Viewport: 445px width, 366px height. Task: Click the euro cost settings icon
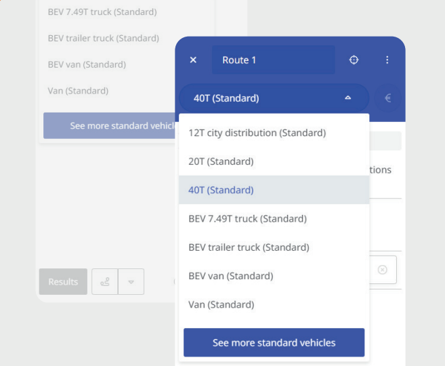387,98
